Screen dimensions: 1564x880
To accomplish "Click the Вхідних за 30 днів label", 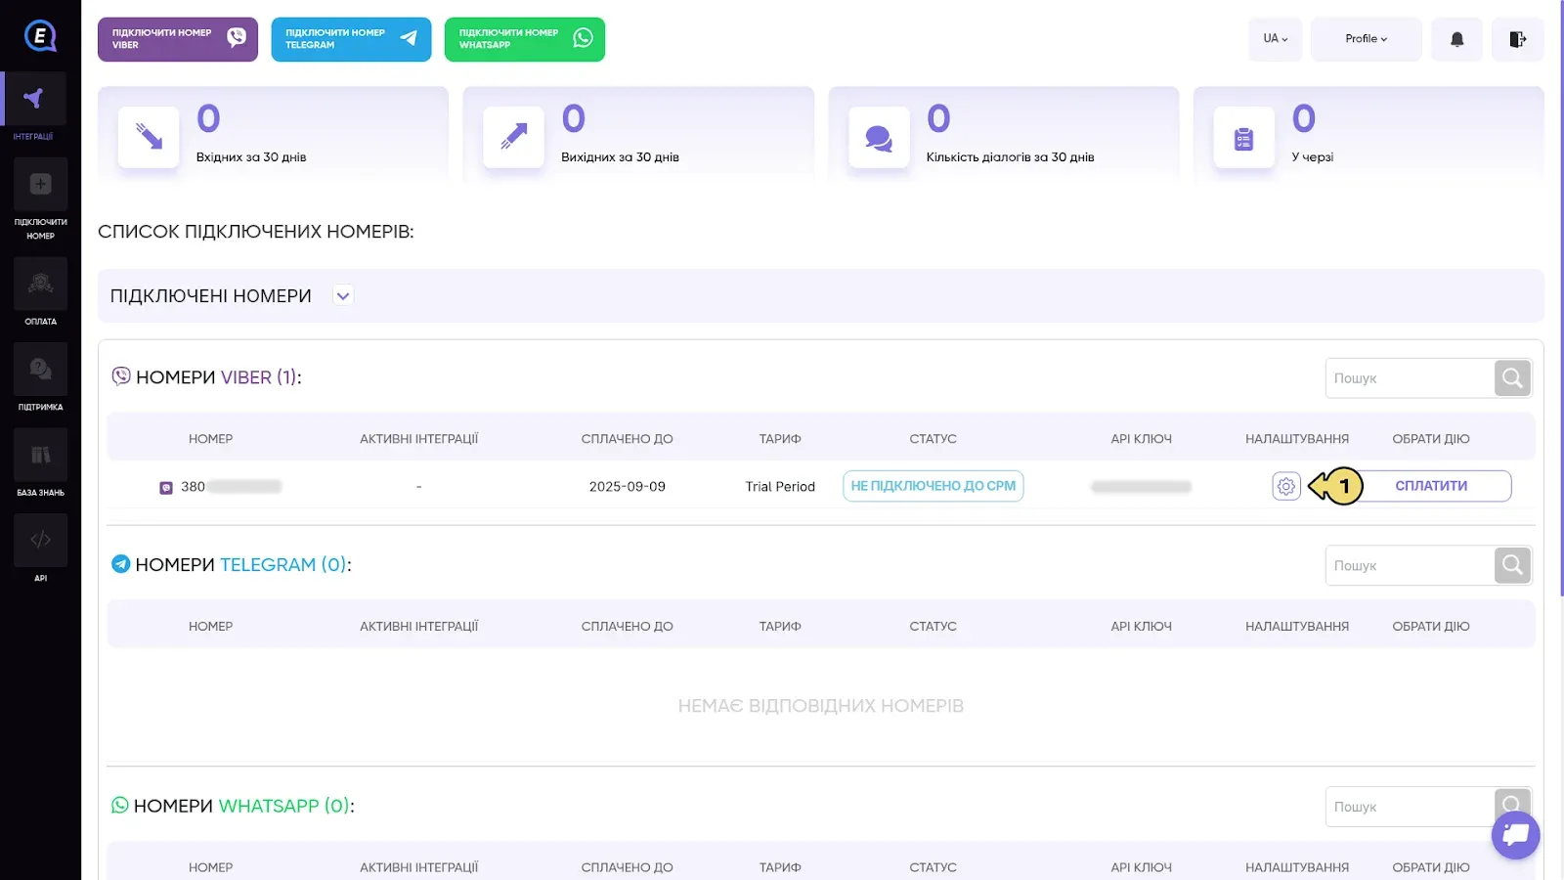I will click(251, 157).
